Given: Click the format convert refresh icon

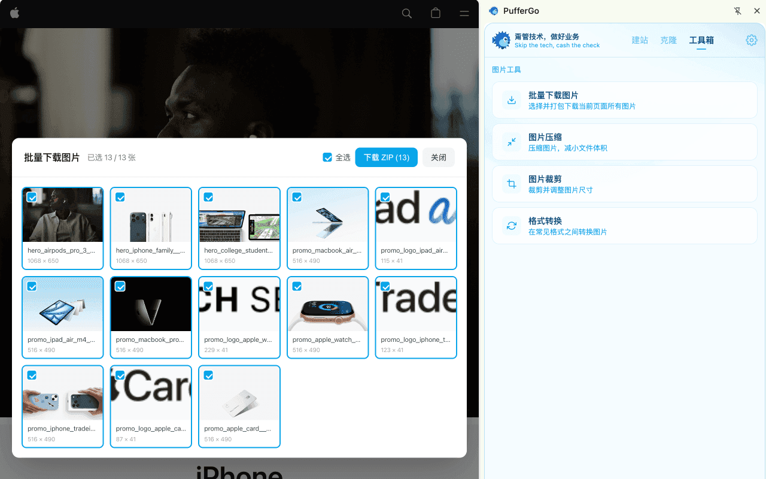Looking at the screenshot, I should click(512, 226).
